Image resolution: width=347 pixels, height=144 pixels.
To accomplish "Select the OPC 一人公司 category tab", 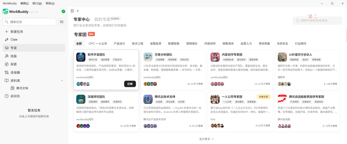I will pyautogui.click(x=98, y=43).
